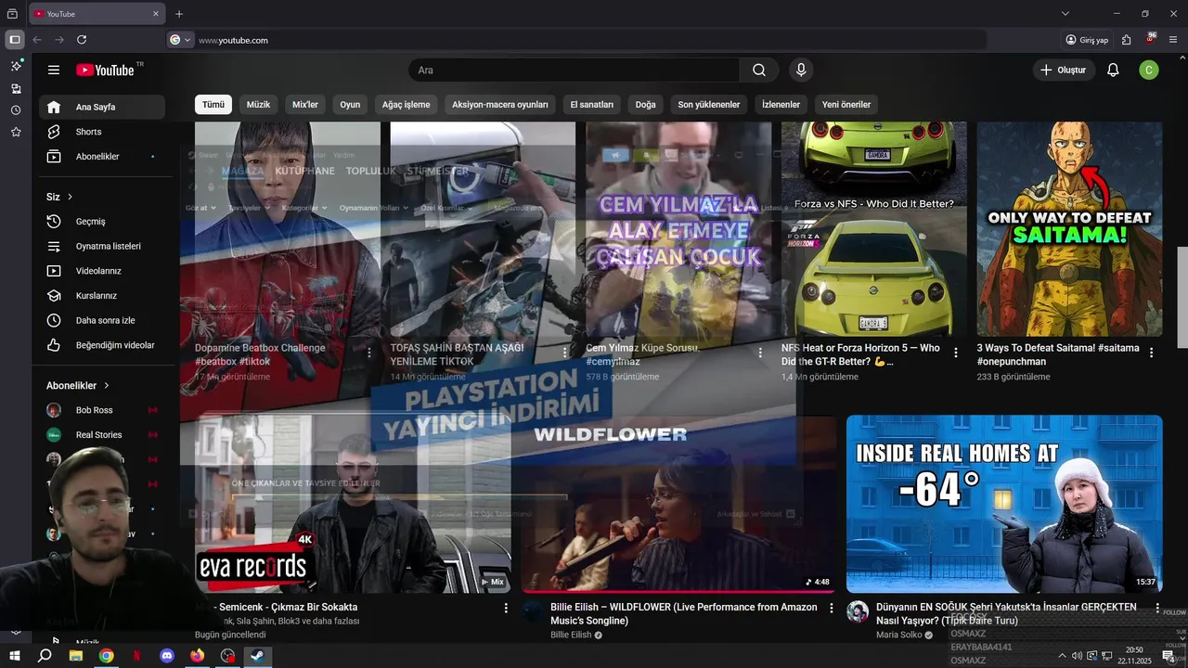Expand the Siz section chevron
Image resolution: width=1188 pixels, height=668 pixels.
[70, 197]
